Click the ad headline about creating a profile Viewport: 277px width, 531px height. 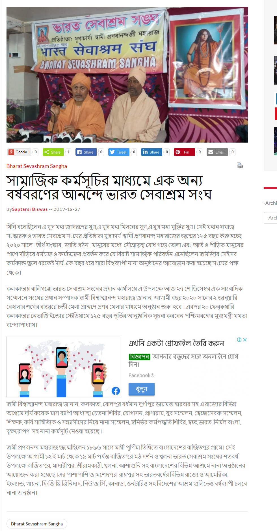(x=176, y=343)
